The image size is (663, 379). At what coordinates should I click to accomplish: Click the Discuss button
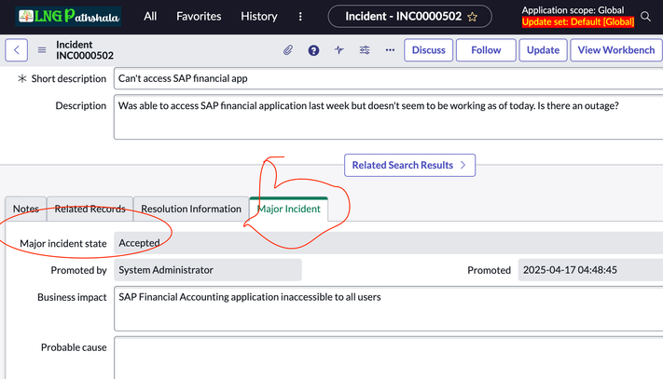click(428, 50)
